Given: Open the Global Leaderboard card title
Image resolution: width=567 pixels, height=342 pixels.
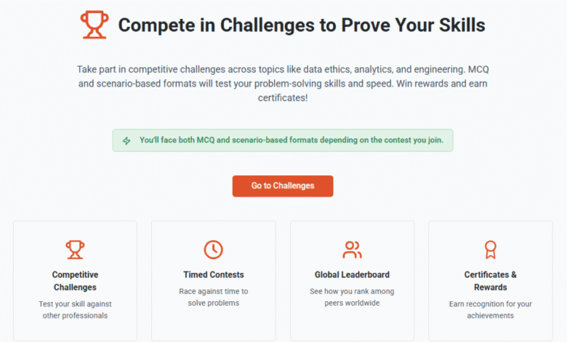Looking at the screenshot, I should [352, 274].
